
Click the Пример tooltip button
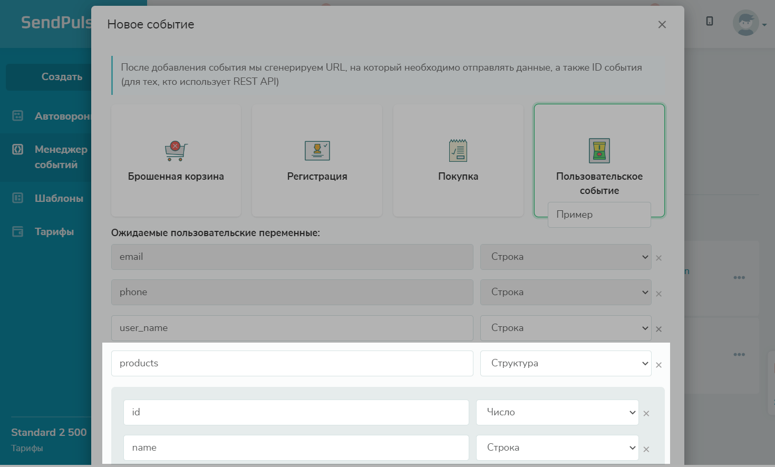pyautogui.click(x=599, y=215)
